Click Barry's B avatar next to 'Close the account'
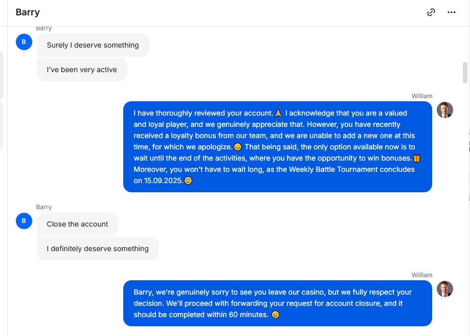Screen dimensions: 470x336 (24, 221)
